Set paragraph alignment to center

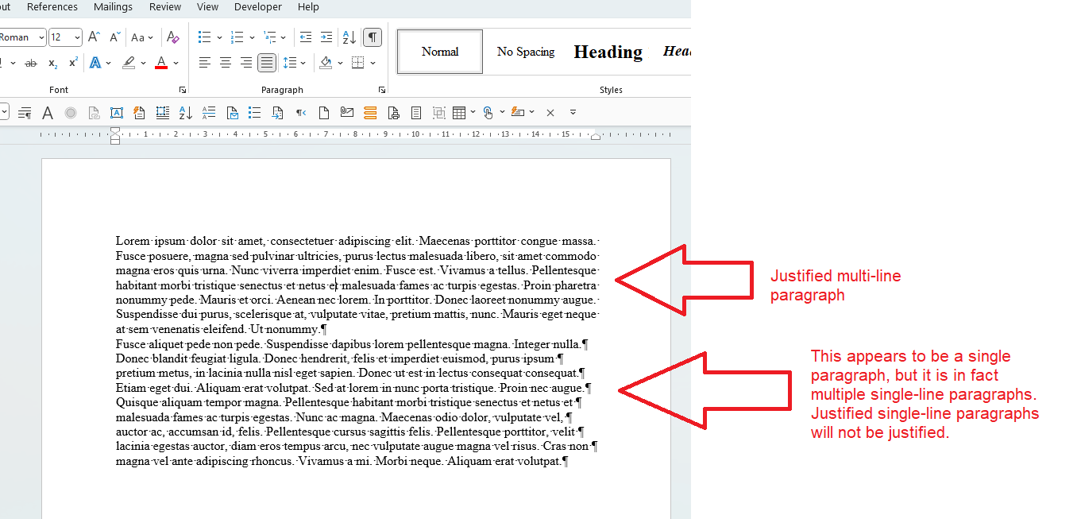tap(226, 63)
